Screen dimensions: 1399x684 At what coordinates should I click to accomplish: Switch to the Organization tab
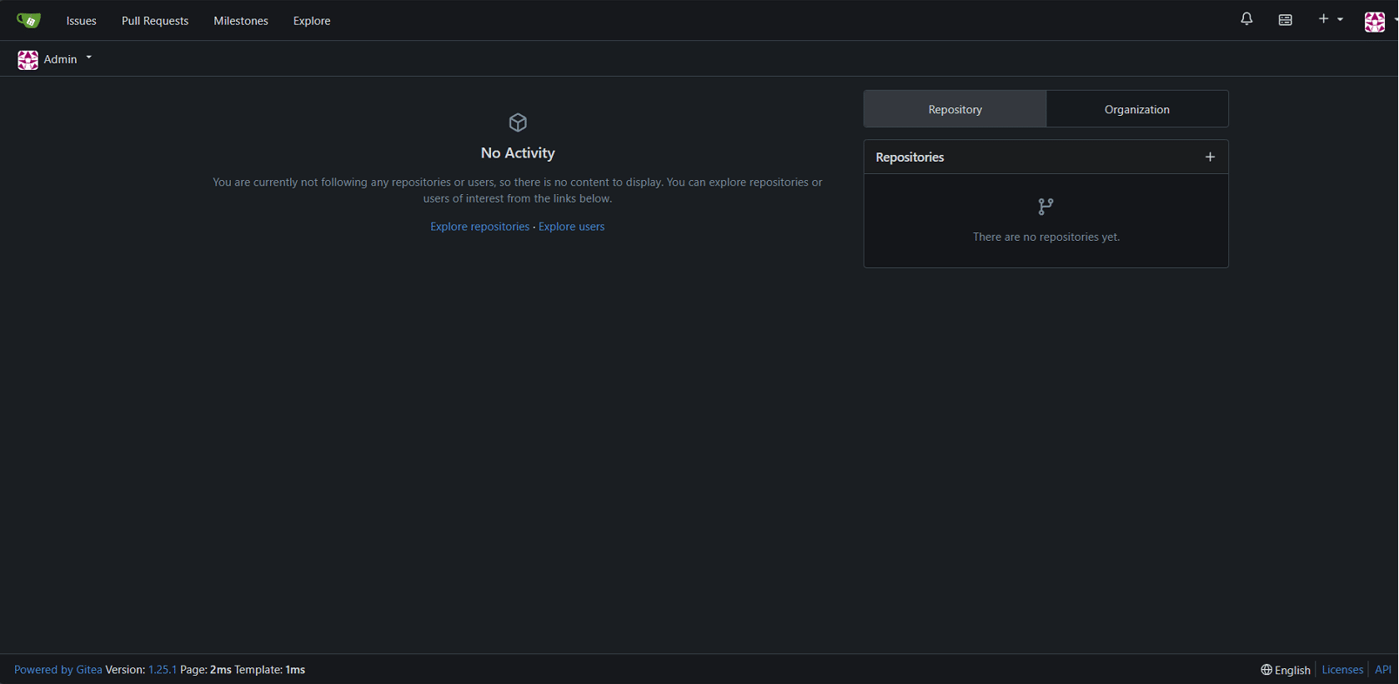pos(1136,109)
